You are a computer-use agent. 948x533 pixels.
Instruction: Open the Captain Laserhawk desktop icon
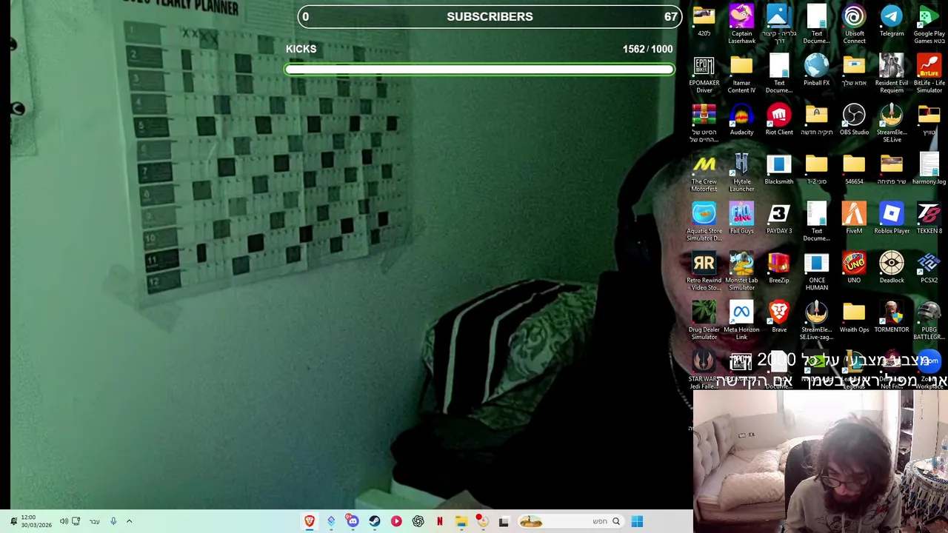click(741, 24)
